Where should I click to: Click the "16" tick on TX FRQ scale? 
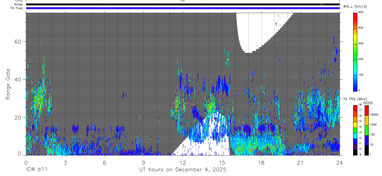pos(360,116)
